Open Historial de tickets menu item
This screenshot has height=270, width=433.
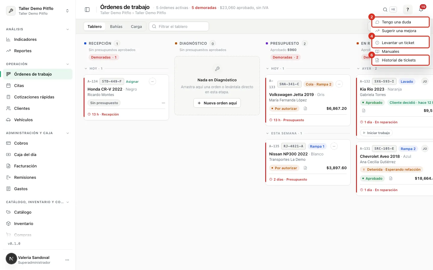(x=401, y=60)
